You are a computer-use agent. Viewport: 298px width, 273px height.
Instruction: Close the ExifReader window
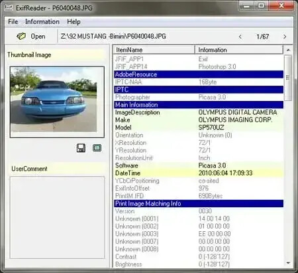281,6
